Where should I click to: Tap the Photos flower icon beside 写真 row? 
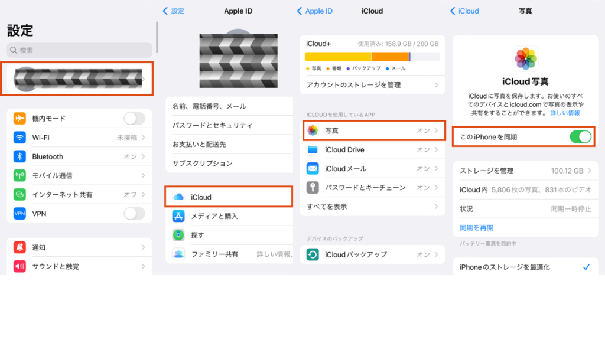(313, 130)
